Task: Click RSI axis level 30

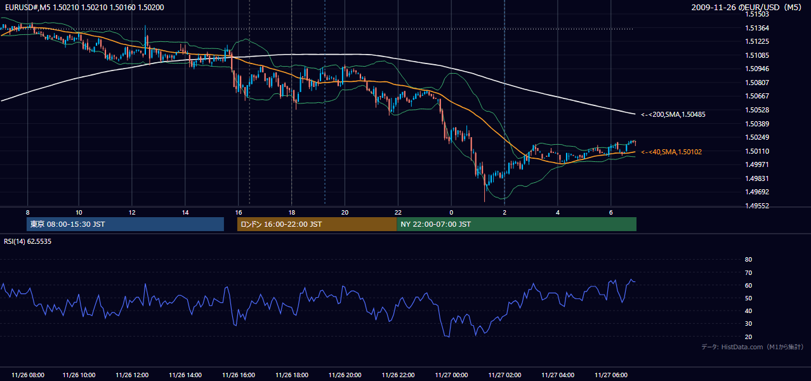Action: pos(748,324)
